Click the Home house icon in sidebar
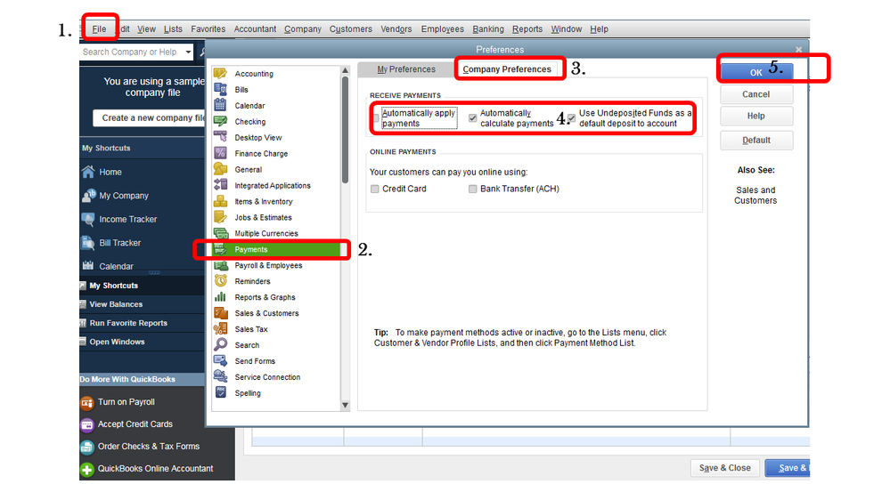890x500 pixels. click(x=88, y=172)
